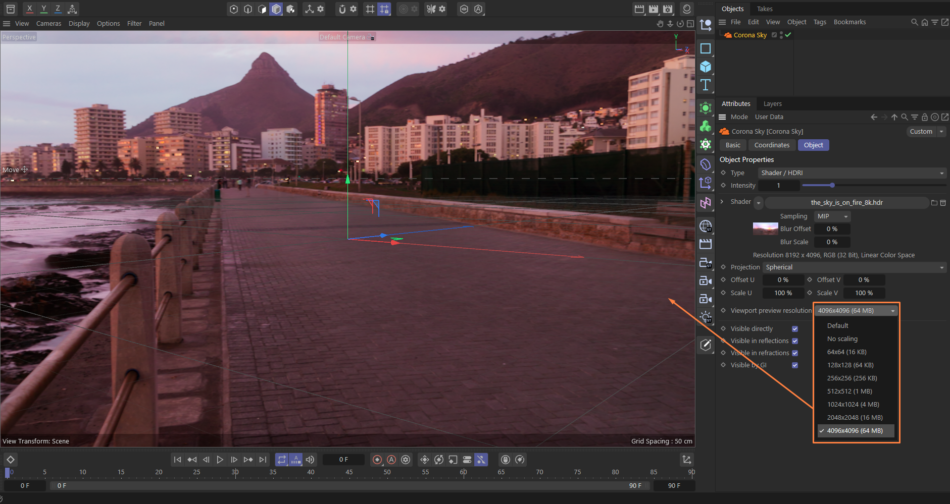This screenshot has width=950, height=504.
Task: Click the Blur Offset value field
Action: pyautogui.click(x=832, y=229)
